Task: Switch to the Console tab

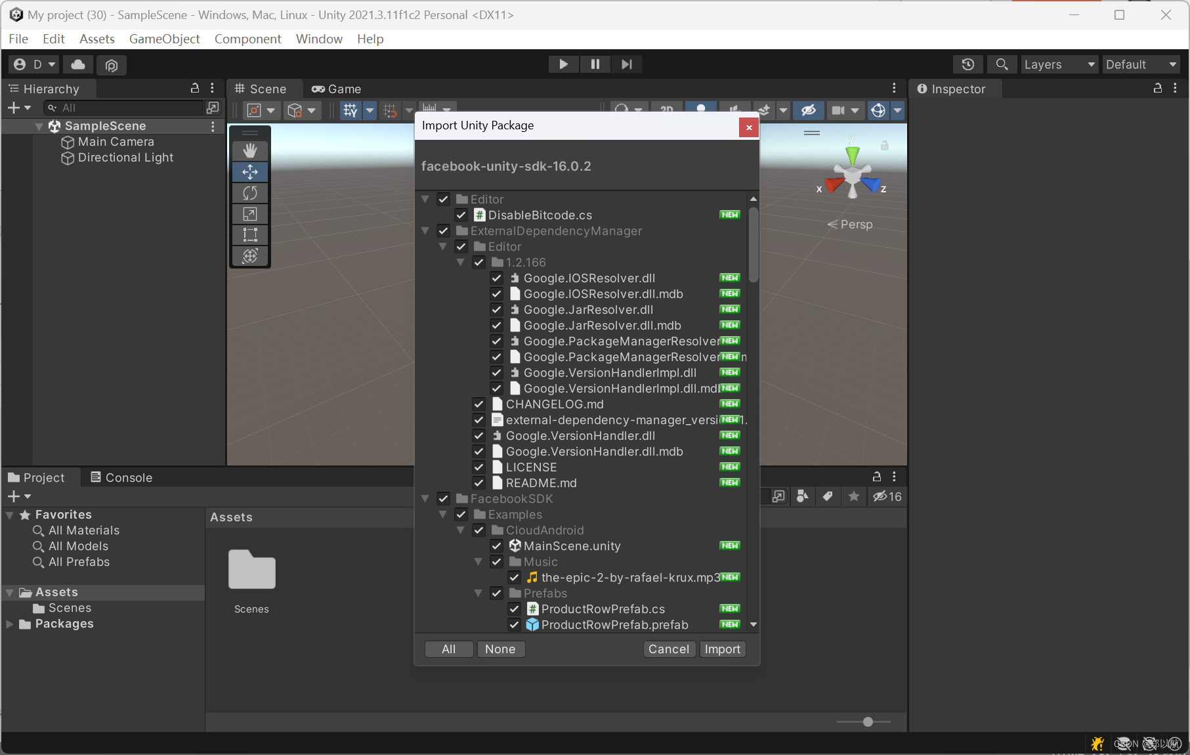Action: click(x=121, y=477)
